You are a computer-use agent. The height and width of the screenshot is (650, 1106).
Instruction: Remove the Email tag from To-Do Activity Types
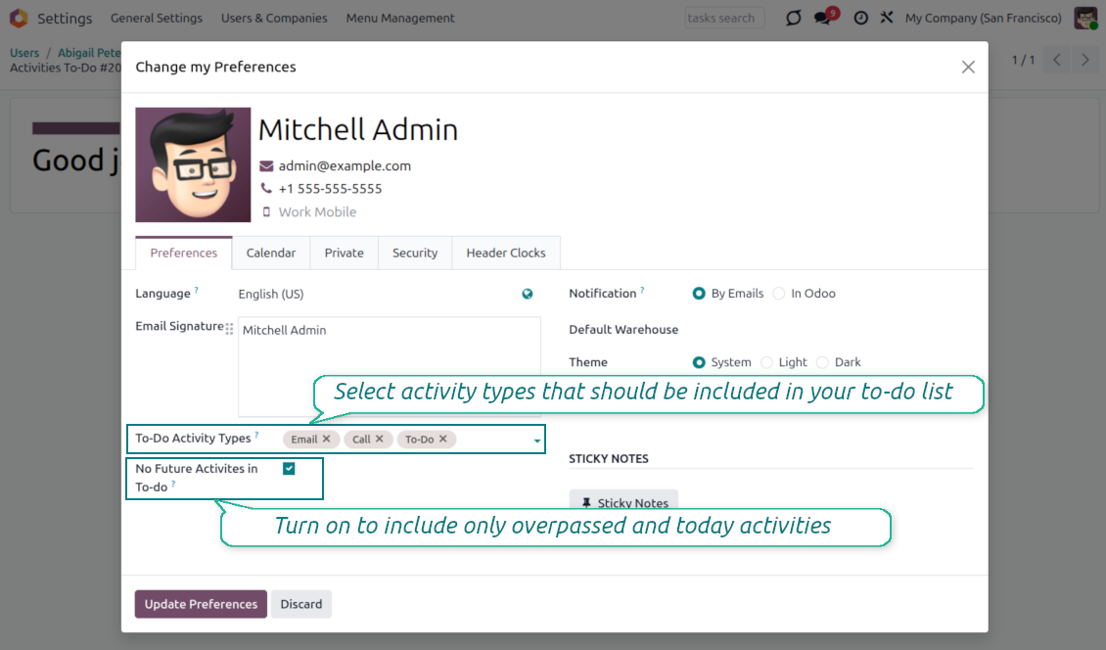coord(328,439)
